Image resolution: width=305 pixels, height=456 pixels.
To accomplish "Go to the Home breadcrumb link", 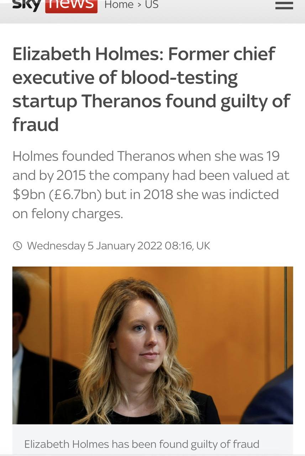I will (x=119, y=5).
